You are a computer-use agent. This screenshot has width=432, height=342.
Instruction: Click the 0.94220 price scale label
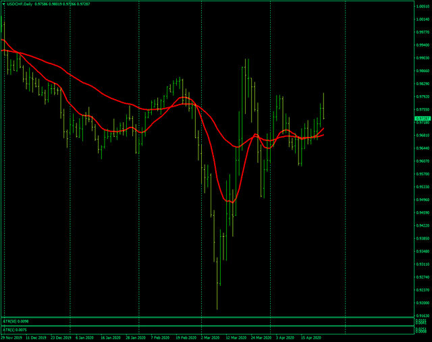coord(423,225)
